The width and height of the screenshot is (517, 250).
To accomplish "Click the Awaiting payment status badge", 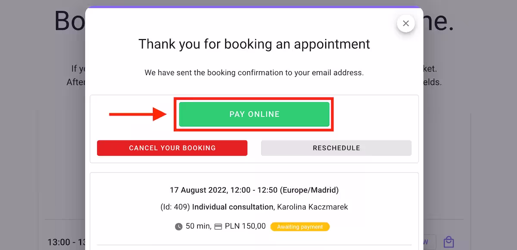I will click(300, 226).
